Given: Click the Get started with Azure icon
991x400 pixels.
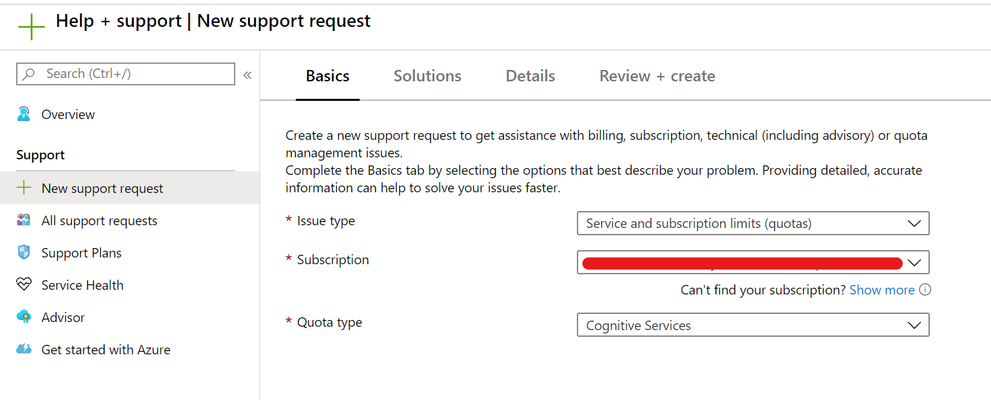Looking at the screenshot, I should pyautogui.click(x=24, y=349).
